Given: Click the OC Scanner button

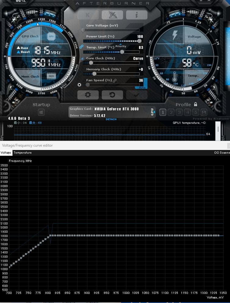Looking at the screenshot, I should [x=222, y=153].
